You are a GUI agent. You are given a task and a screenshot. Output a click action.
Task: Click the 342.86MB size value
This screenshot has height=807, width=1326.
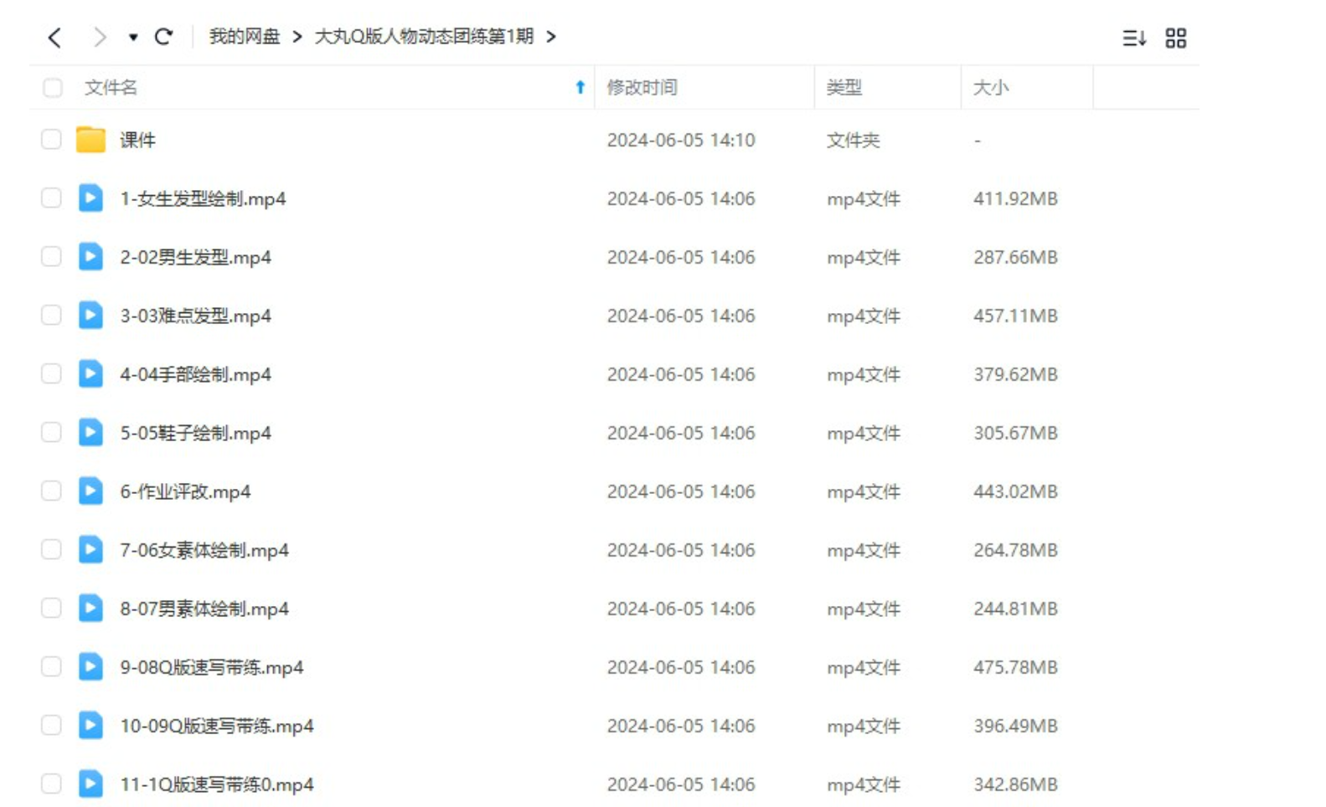pyautogui.click(x=1015, y=784)
